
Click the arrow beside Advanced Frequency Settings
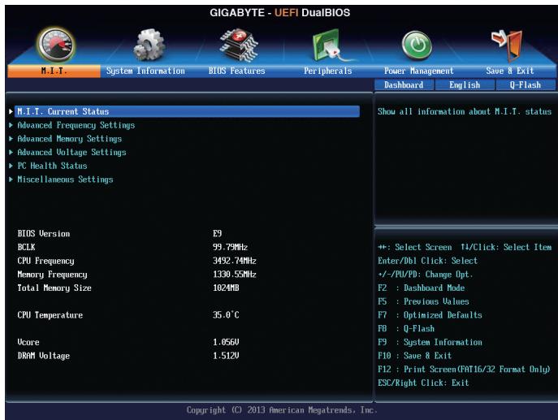[11, 125]
